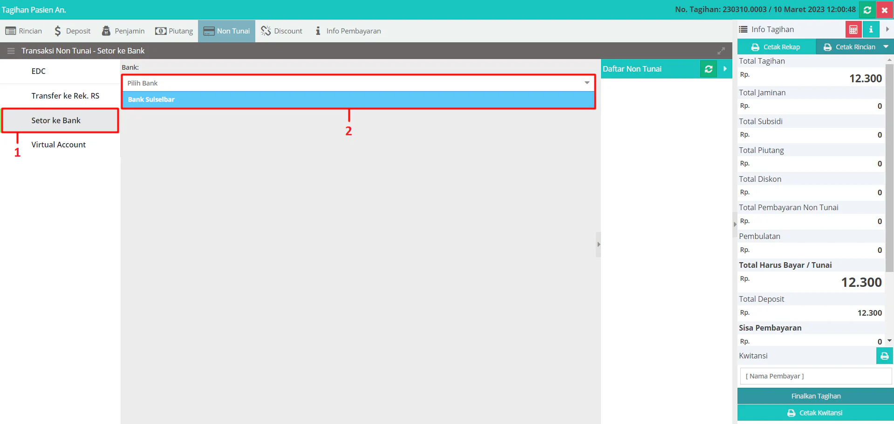Click the Kwitansi print icon

(x=884, y=356)
